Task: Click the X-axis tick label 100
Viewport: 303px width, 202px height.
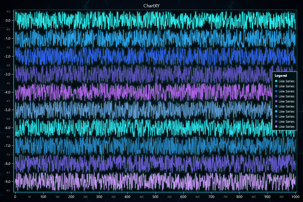Action: [43, 196]
